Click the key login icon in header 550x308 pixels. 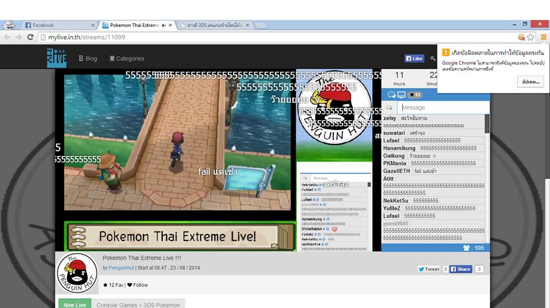[433, 58]
